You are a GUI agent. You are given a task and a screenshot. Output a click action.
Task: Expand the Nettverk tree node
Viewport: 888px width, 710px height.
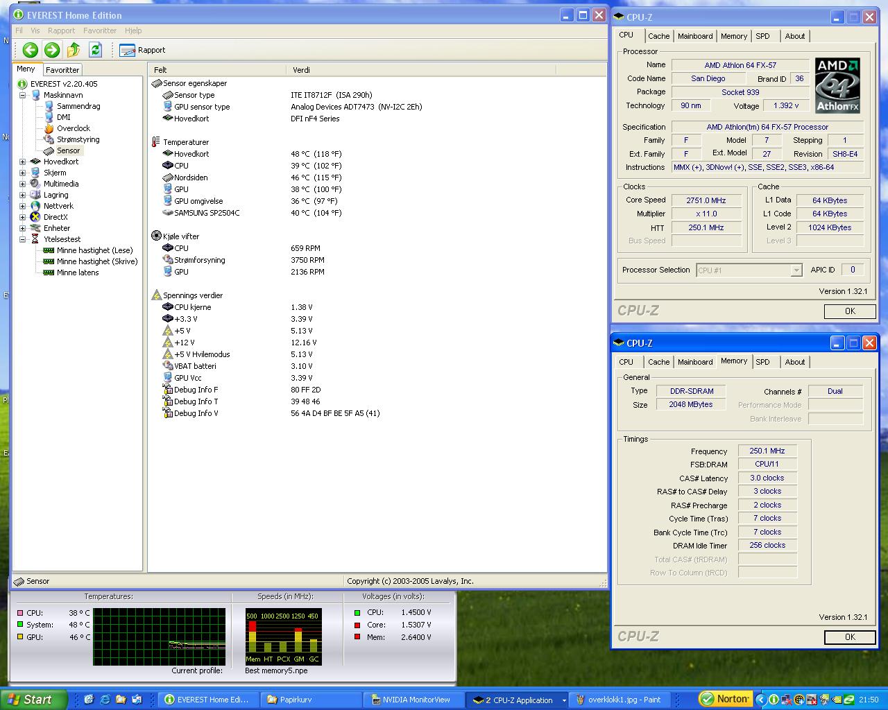click(23, 206)
